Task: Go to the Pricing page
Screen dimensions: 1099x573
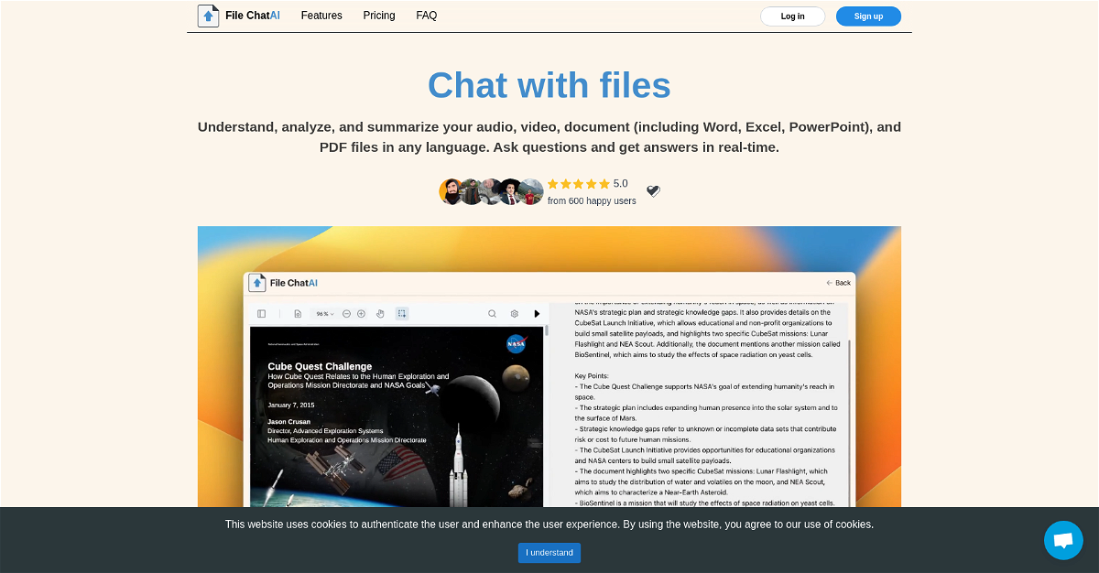Action: 379,16
